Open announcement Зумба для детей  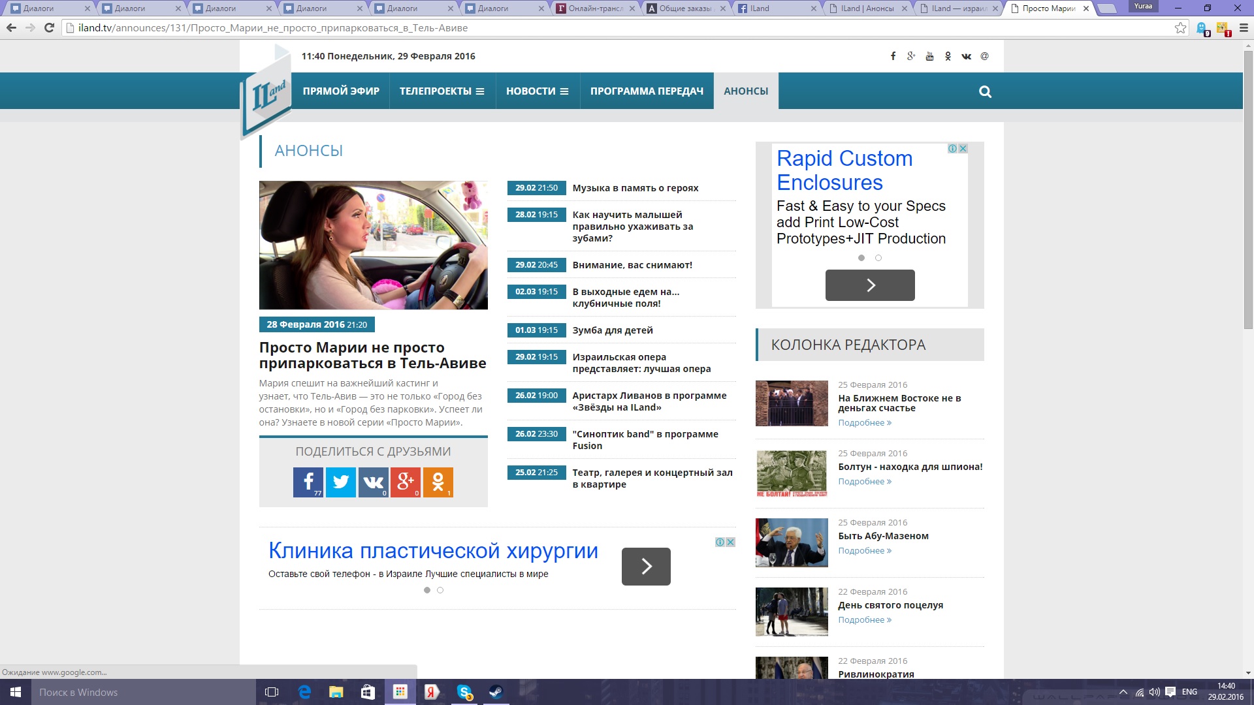coord(613,330)
